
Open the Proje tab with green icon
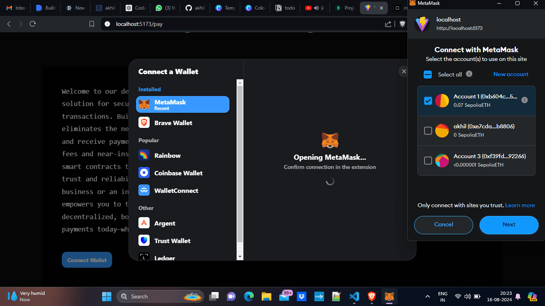tap(345, 8)
